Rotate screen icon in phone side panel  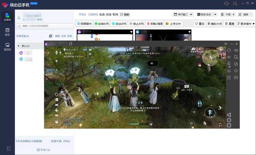229,50
